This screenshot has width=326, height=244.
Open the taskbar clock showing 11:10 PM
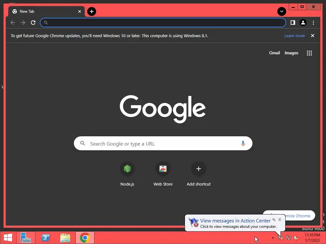tap(312, 238)
